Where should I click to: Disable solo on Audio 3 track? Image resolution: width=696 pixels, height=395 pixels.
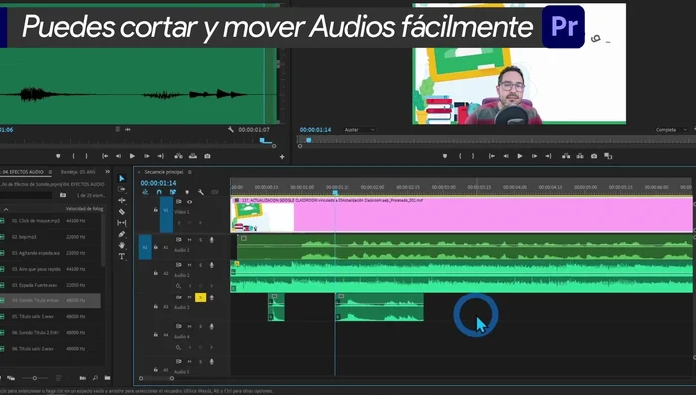(200, 297)
